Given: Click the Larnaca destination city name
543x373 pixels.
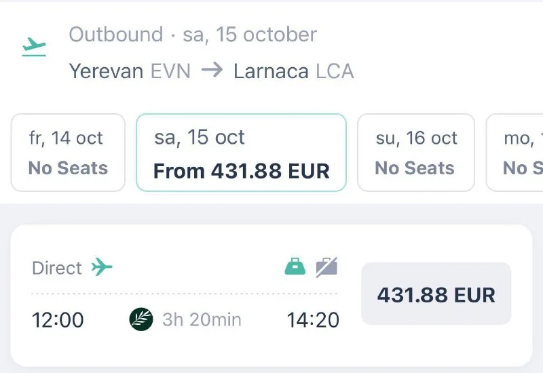Looking at the screenshot, I should (x=271, y=71).
